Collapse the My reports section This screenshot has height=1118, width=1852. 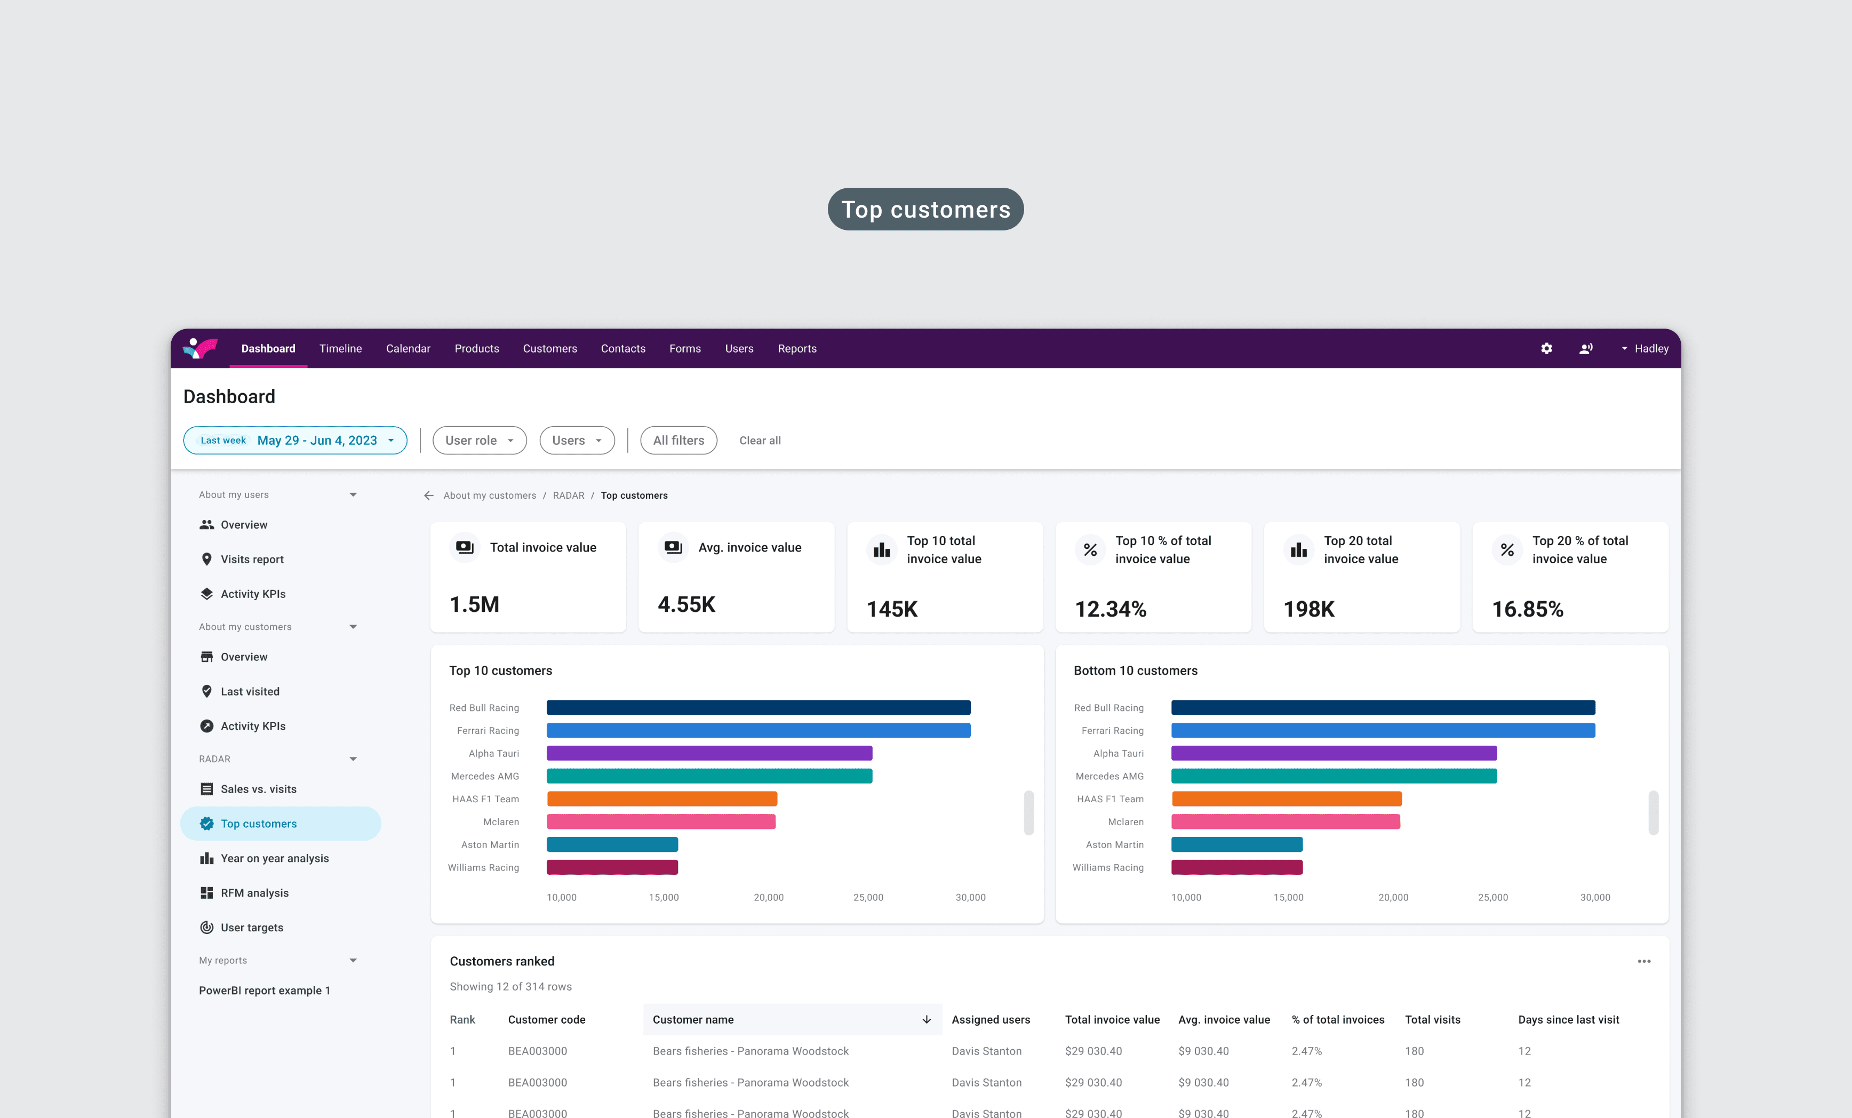click(353, 961)
